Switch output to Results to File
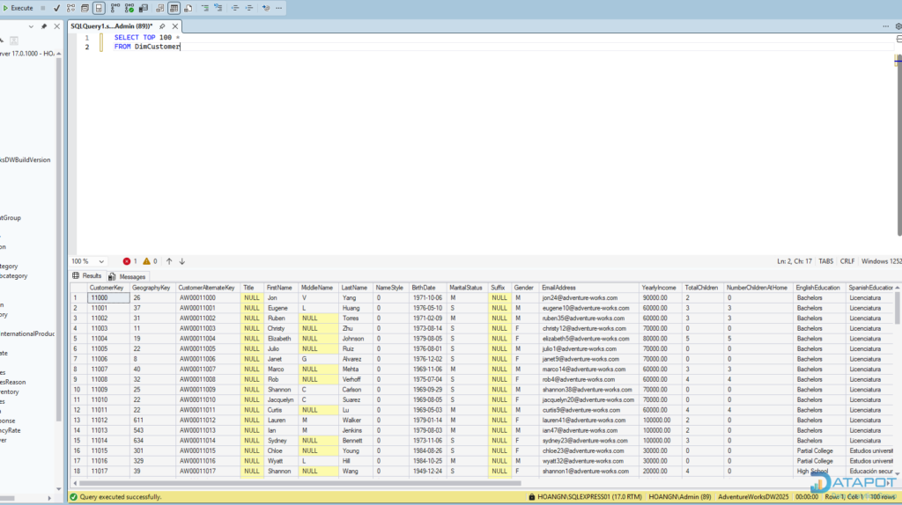This screenshot has width=902, height=505. pos(189,8)
